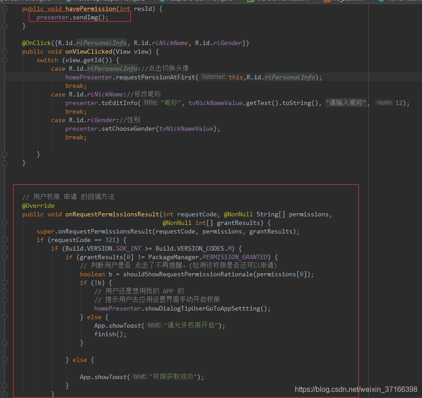Click the "权限获取成功" string literal

click(x=173, y=377)
